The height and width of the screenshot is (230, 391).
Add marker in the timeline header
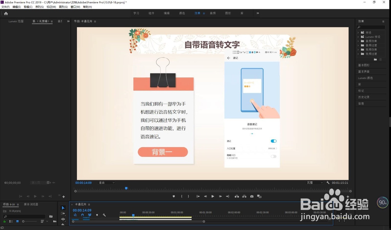(97, 215)
